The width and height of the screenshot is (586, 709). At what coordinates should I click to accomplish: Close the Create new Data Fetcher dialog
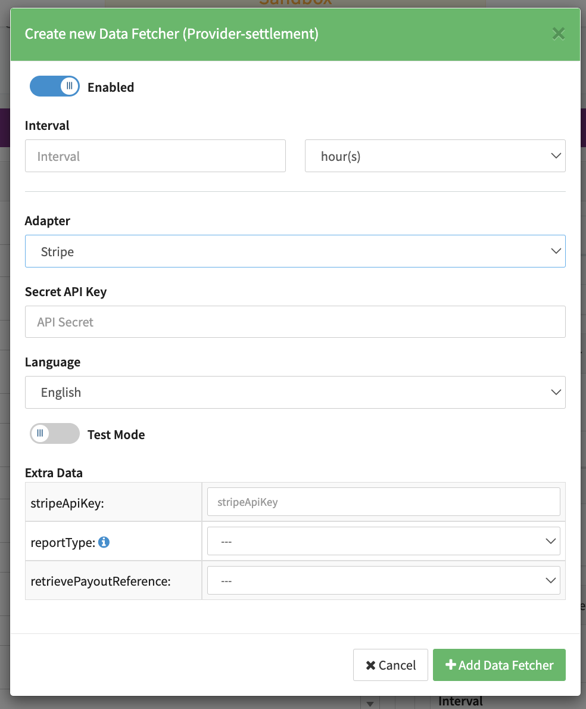tap(558, 34)
